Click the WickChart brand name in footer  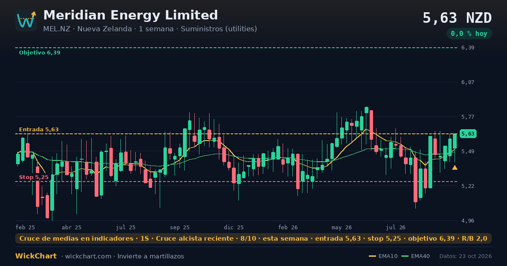point(36,256)
